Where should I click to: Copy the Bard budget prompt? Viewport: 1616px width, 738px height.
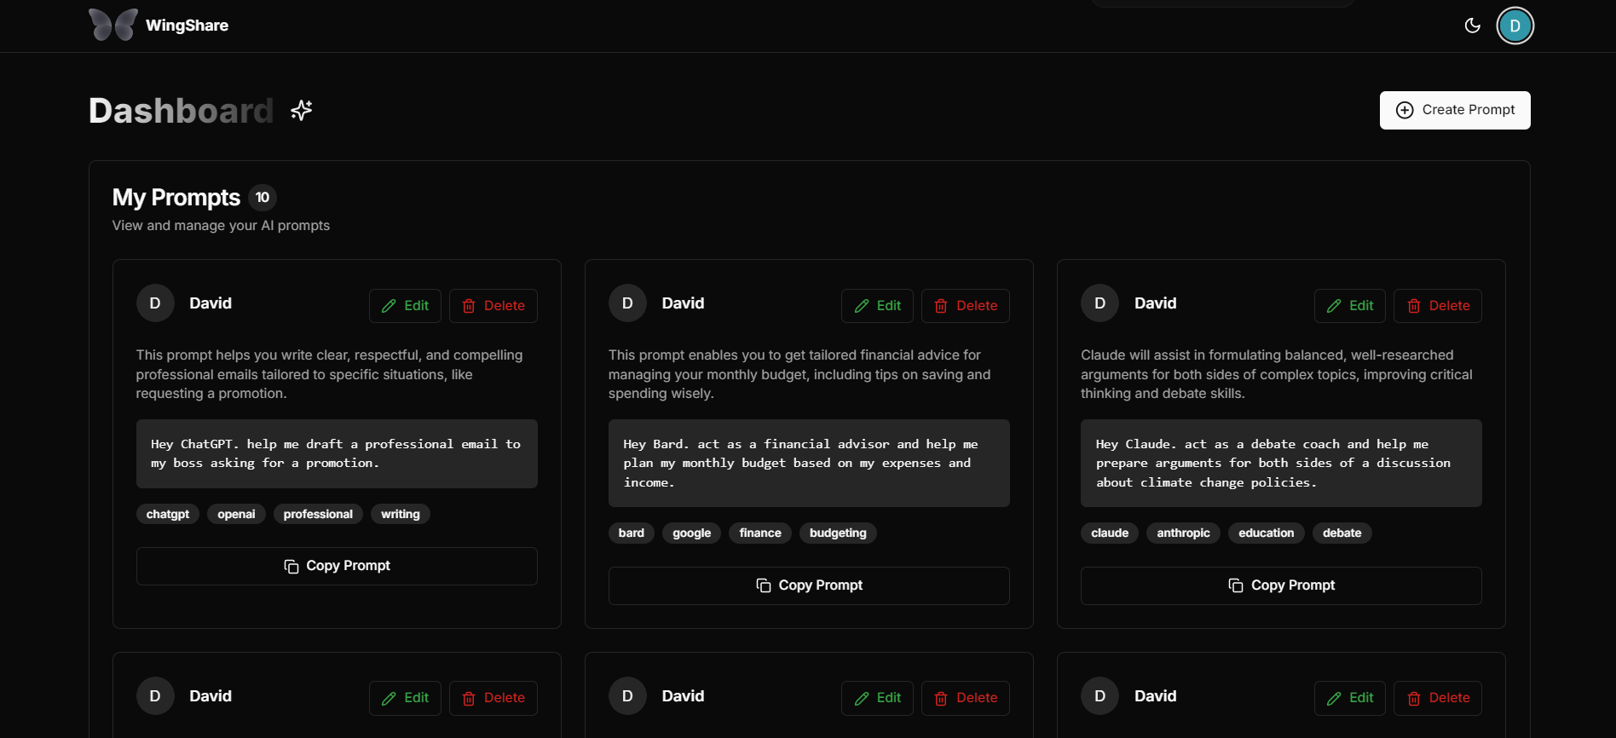pyautogui.click(x=809, y=585)
